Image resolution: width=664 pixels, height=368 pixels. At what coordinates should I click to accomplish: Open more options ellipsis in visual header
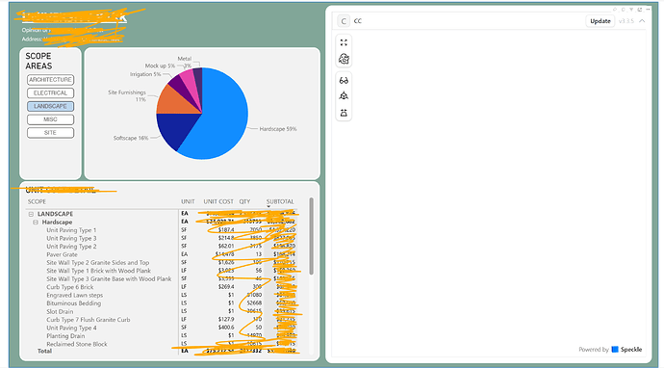(x=648, y=10)
